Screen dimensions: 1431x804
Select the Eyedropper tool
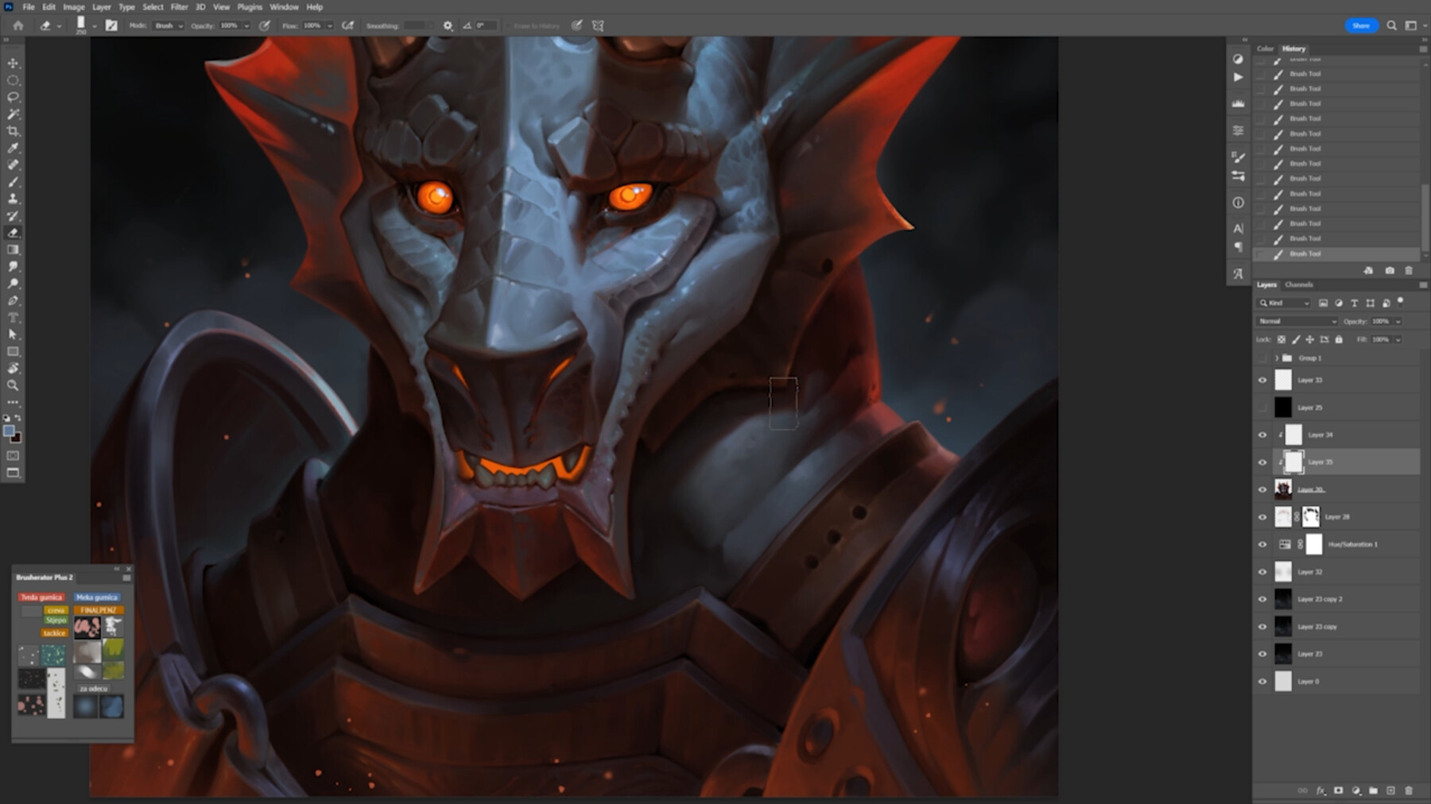[13, 148]
